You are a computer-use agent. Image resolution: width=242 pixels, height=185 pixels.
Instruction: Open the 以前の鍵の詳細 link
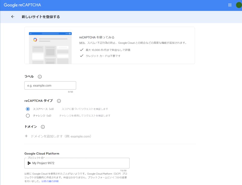click(50, 181)
